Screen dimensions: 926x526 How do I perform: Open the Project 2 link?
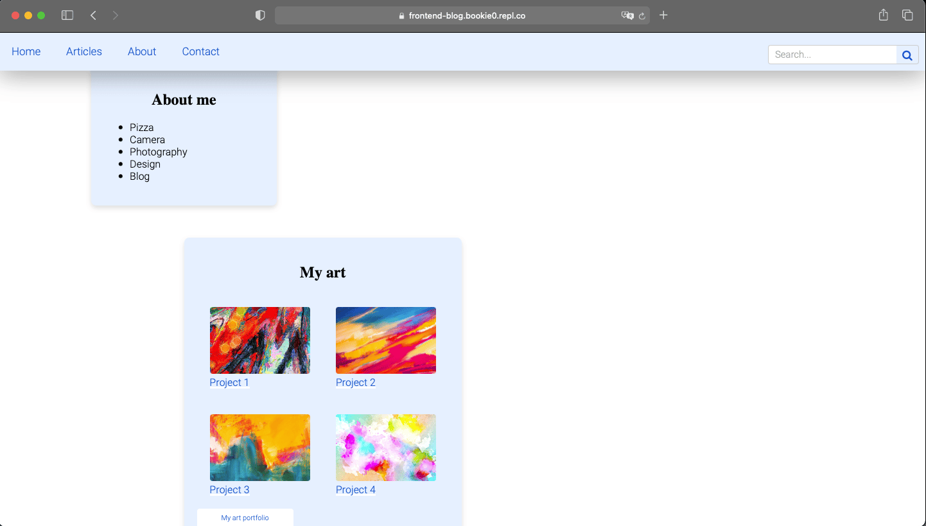coord(356,383)
